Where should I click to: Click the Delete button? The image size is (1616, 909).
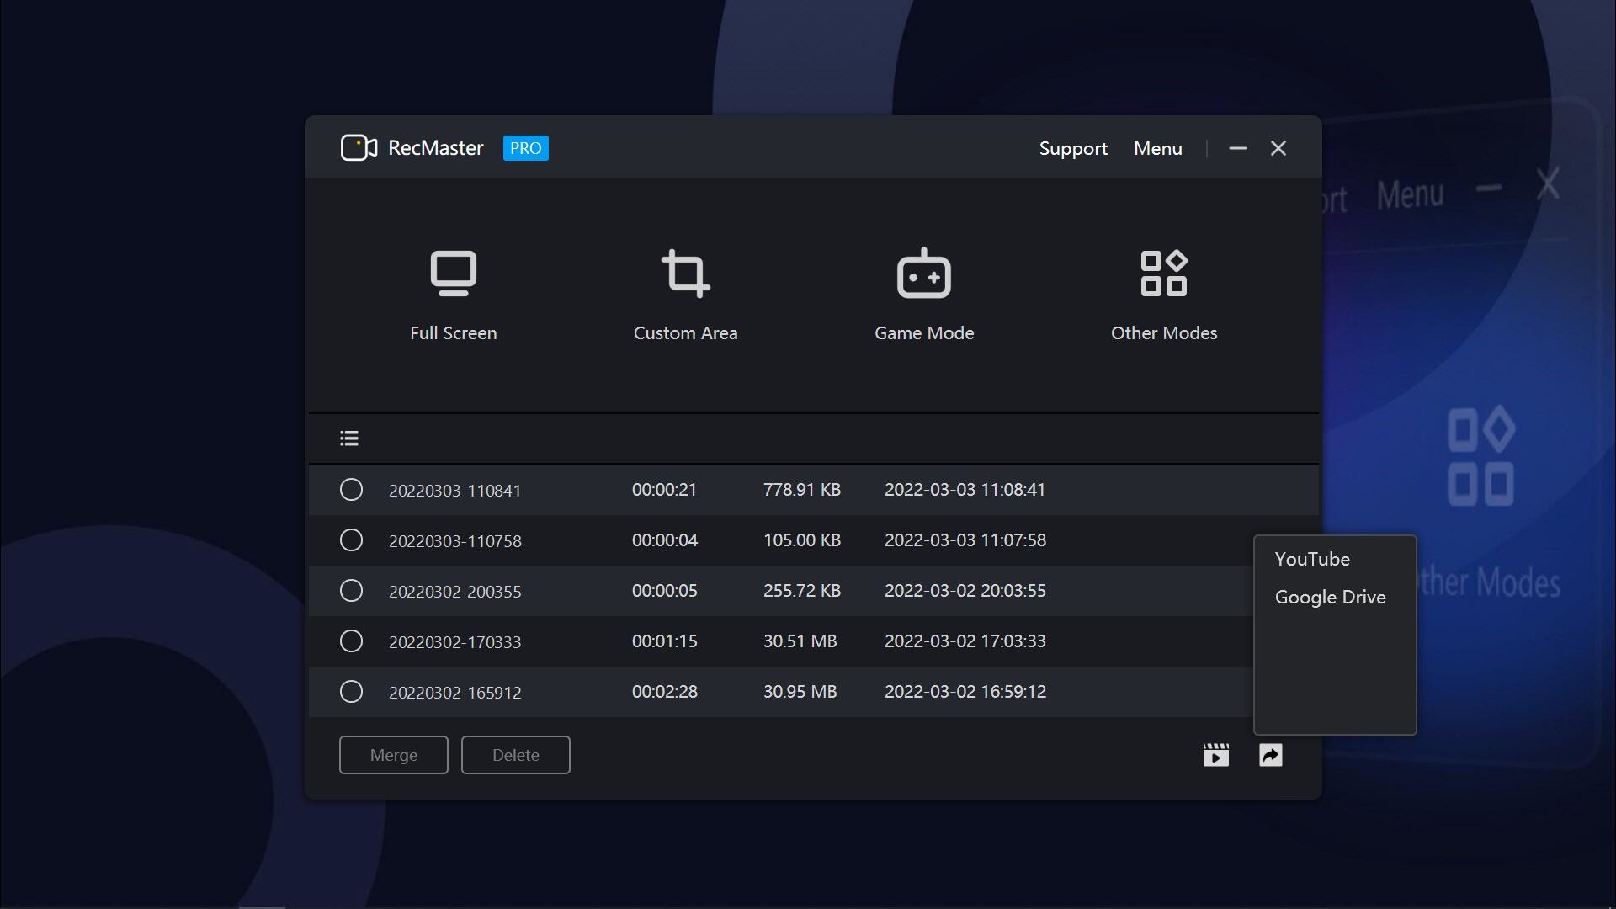point(515,755)
